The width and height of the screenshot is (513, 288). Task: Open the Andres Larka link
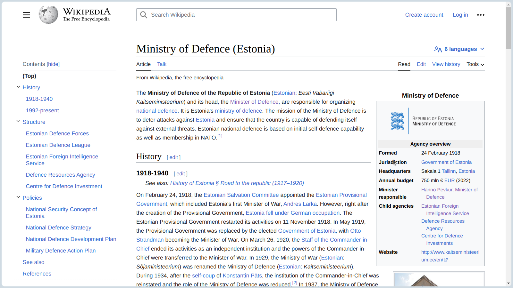tap(300, 204)
